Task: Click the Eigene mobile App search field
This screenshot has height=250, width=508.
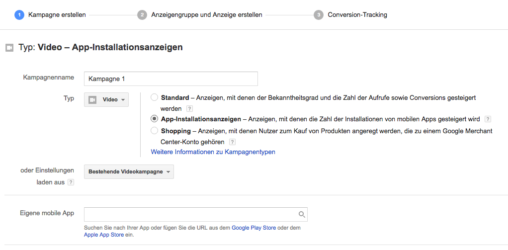Action: 196,214
